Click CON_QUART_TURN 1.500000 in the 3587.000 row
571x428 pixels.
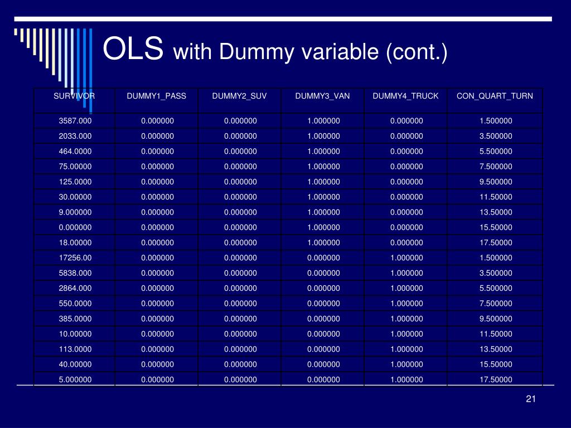pyautogui.click(x=496, y=121)
